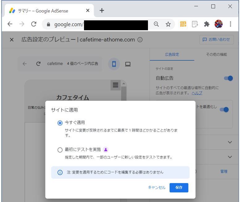Toggle the 自動広告 switch
The height and width of the screenshot is (202, 240).
228,78
